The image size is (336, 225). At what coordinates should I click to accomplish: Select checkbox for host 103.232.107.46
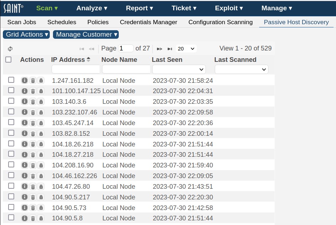point(11,112)
